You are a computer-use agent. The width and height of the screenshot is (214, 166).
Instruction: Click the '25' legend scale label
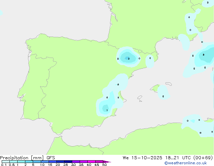pos(65,165)
